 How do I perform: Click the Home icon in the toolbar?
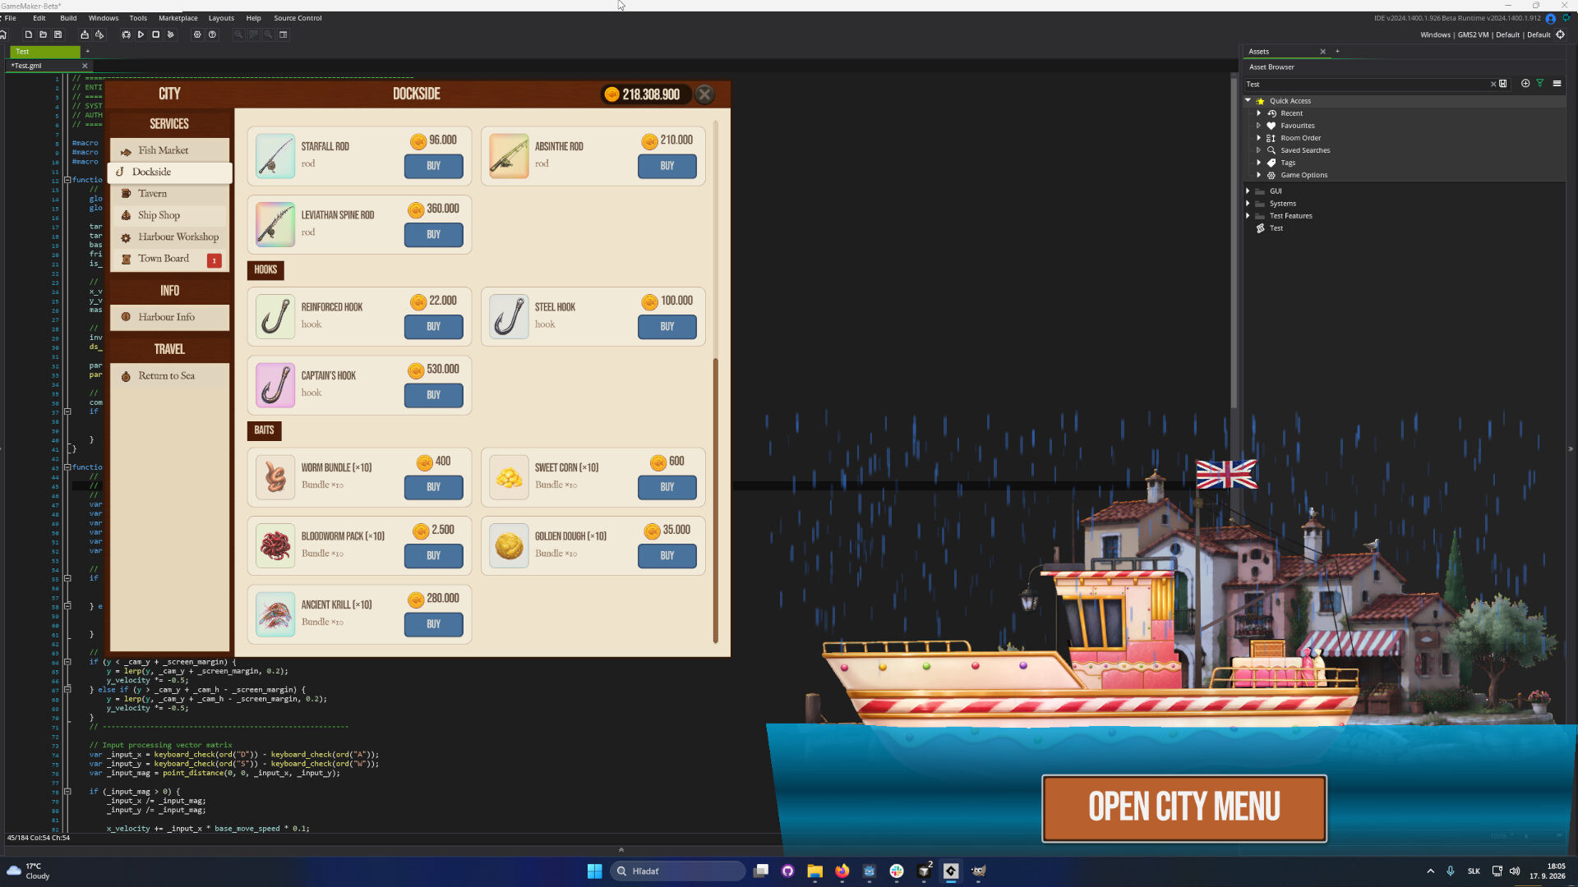click(x=3, y=34)
